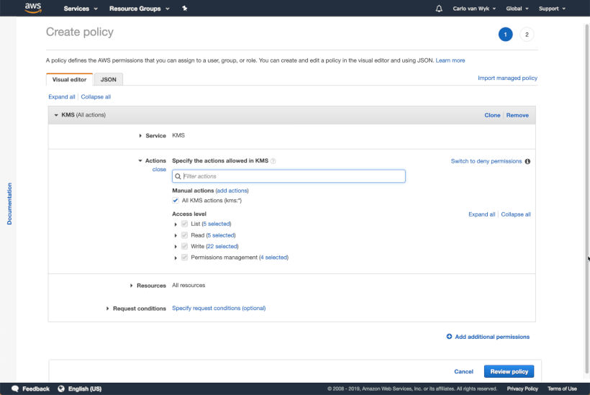Focus the Filter actions input field
Screen dimensions: 590x395
tap(289, 176)
